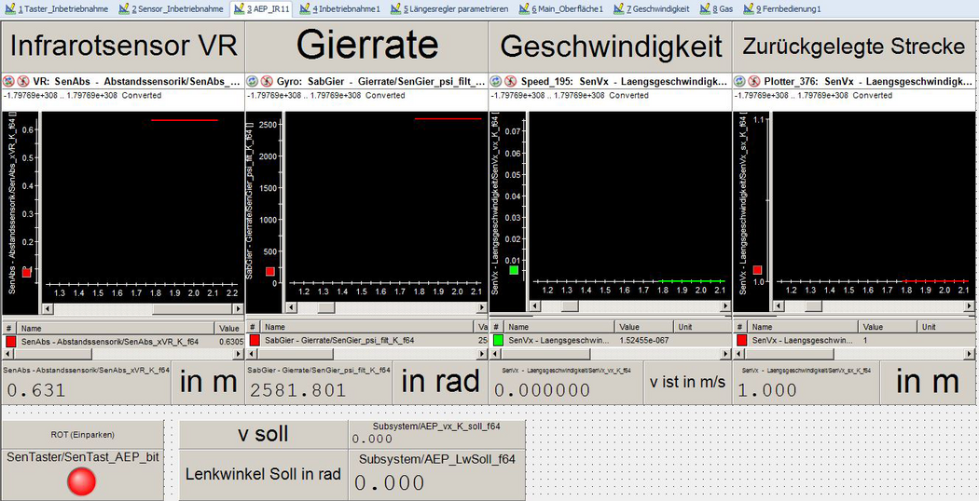Click the green refresh icon in Speed_195 plotter

tap(497, 82)
